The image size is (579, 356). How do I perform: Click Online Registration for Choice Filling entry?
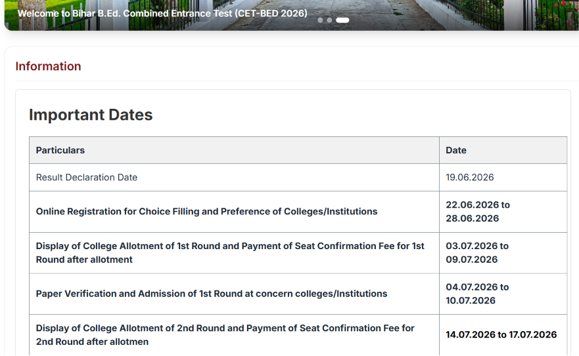point(206,212)
